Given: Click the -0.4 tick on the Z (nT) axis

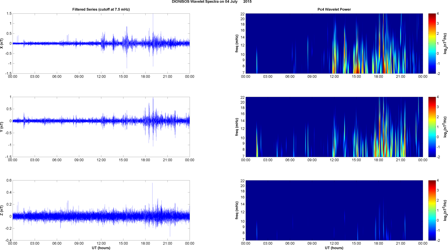Looking at the screenshot, I should click(x=8, y=240).
